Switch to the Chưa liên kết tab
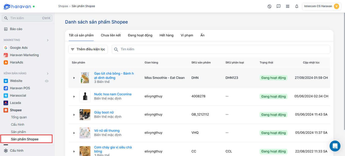The height and width of the screenshot is (156, 345). pos(111,35)
